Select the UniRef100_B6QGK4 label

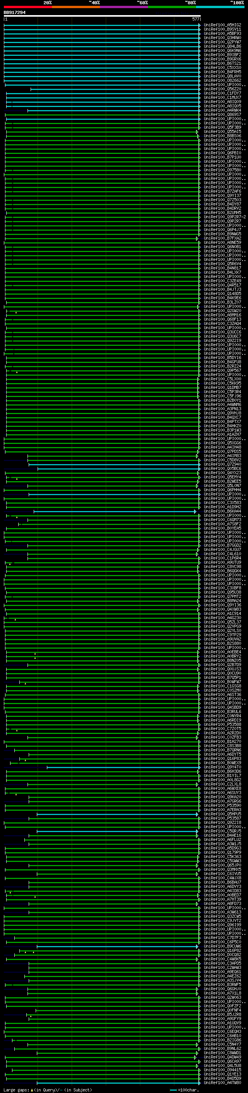click(x=222, y=571)
